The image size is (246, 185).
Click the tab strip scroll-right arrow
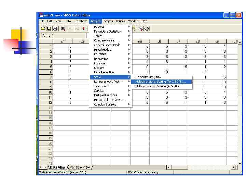click(x=45, y=167)
